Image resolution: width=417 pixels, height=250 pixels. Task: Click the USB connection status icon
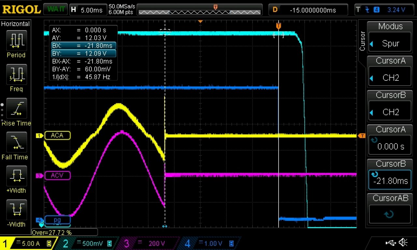(391, 243)
